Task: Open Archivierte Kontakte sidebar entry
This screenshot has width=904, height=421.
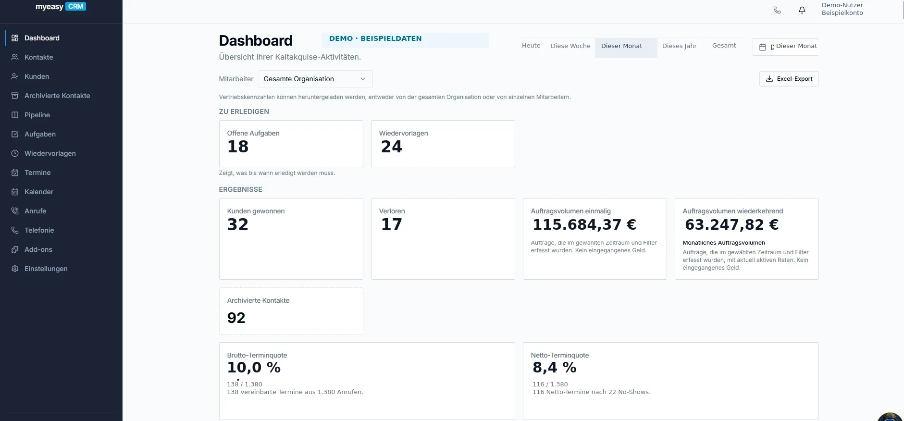Action: tap(61, 96)
